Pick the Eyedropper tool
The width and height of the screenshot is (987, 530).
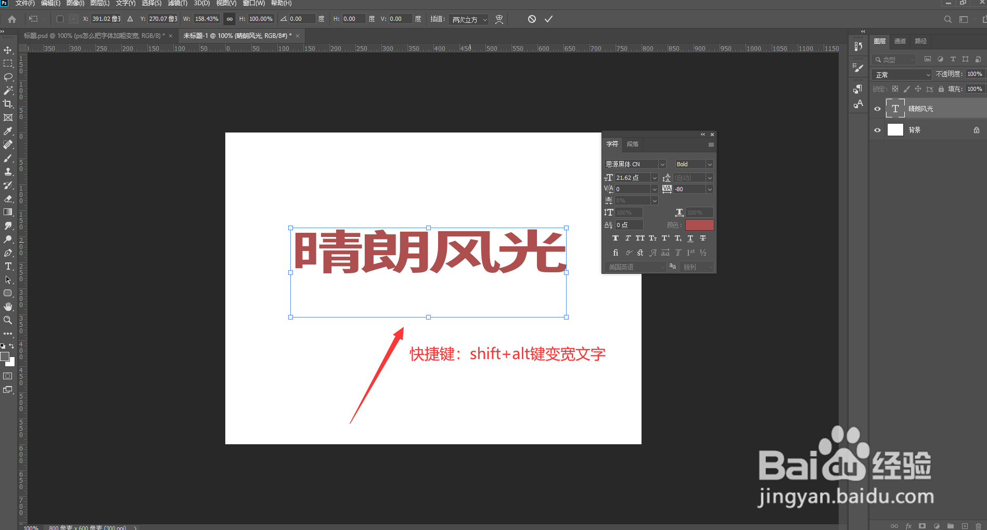[8, 130]
